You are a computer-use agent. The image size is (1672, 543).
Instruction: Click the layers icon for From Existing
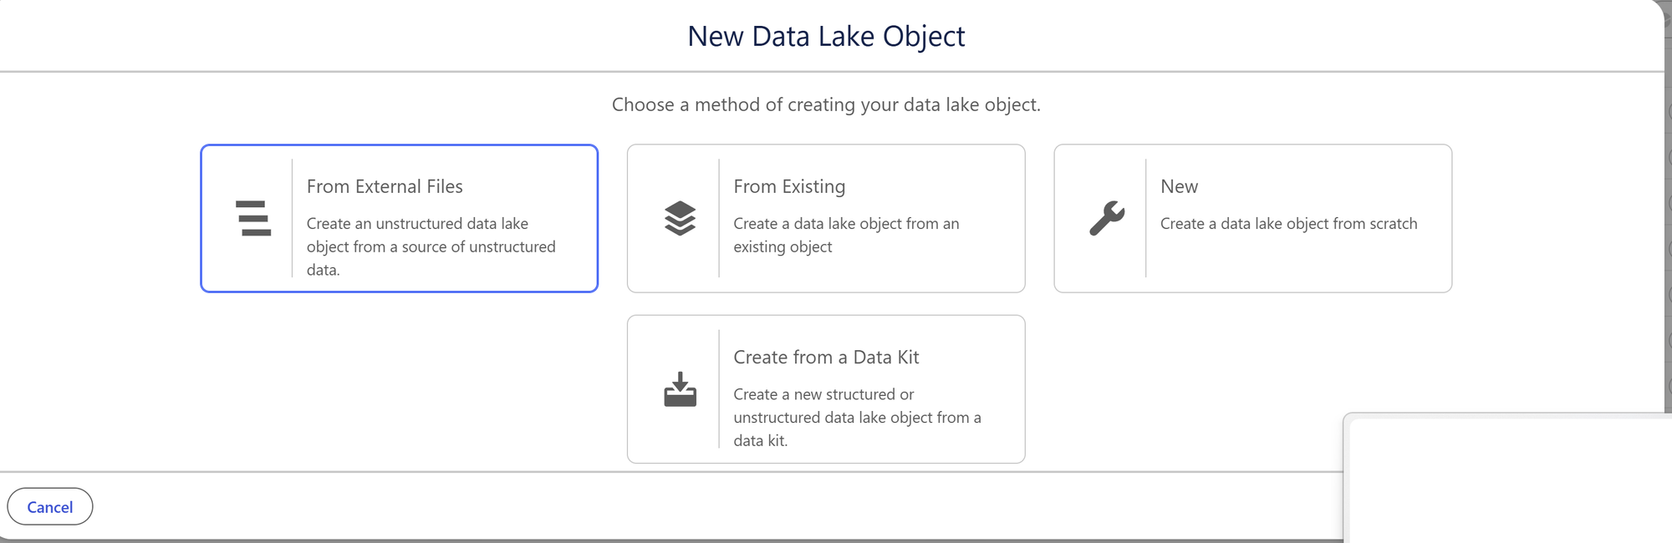[x=680, y=218]
